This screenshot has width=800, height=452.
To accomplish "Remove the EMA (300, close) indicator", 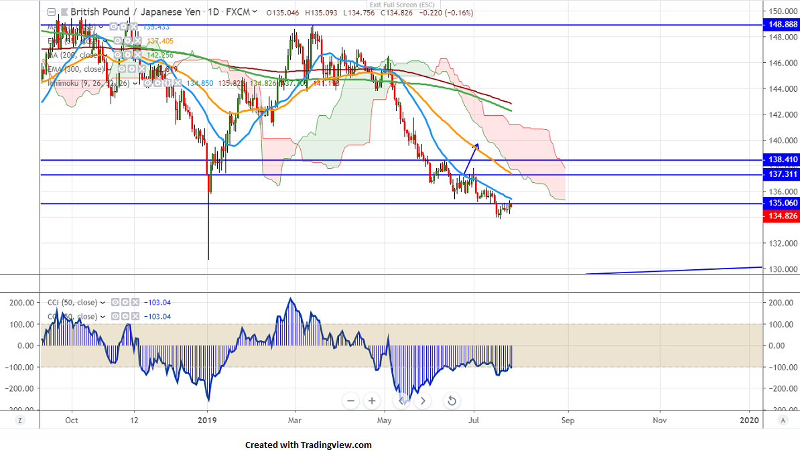I will click(x=142, y=69).
